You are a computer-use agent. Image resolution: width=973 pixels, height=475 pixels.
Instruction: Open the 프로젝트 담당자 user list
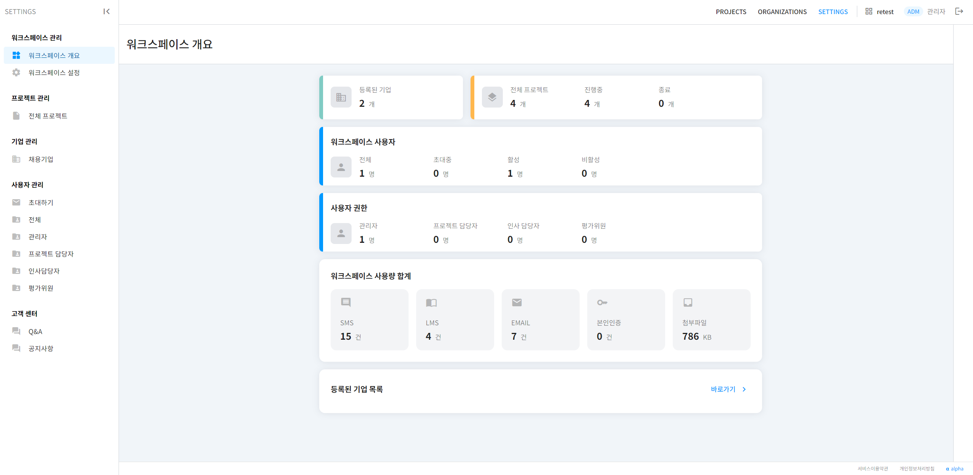tap(51, 254)
